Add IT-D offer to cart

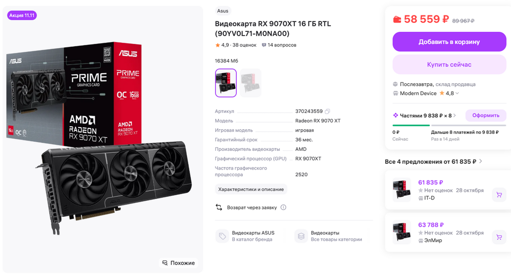pyautogui.click(x=499, y=195)
